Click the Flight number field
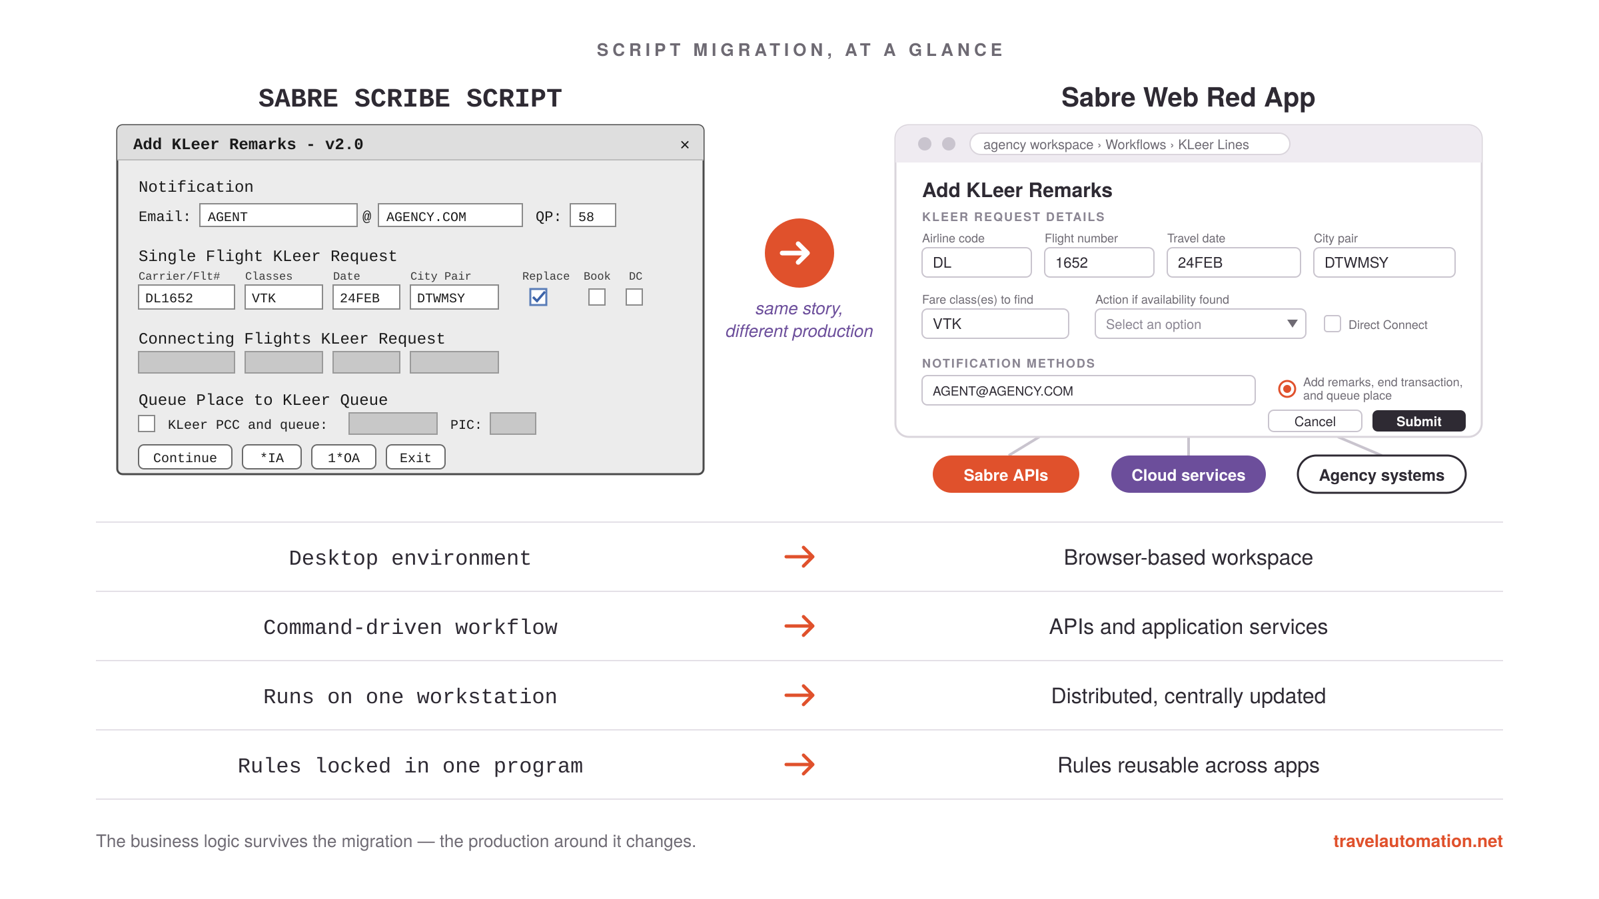1599x899 pixels. tap(1099, 262)
